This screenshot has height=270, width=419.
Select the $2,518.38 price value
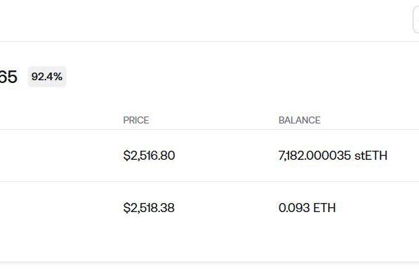[149, 208]
